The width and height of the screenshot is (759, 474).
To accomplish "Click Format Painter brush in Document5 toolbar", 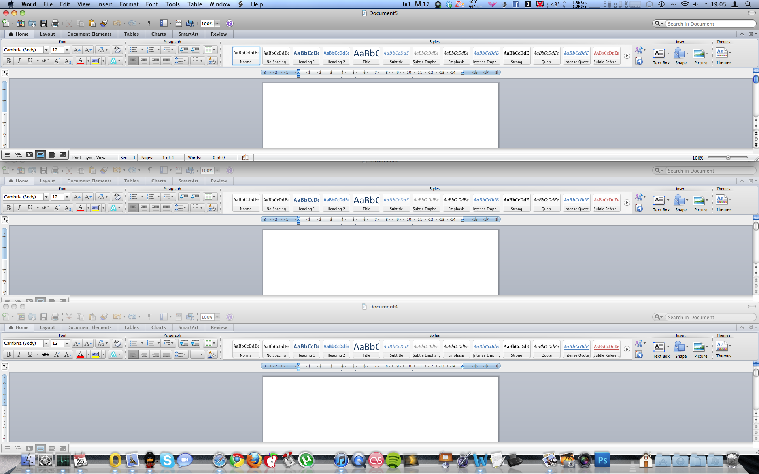I will 104,23.
